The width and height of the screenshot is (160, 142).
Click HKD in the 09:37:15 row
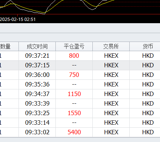(x=148, y=65)
